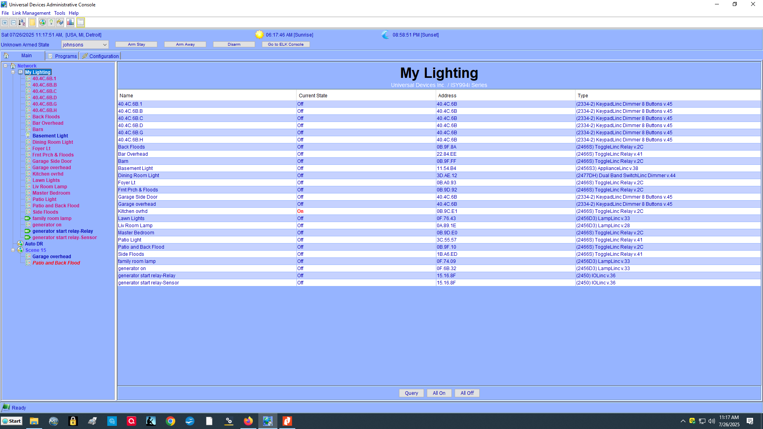Click the window panel toolbar icon

(x=81, y=23)
